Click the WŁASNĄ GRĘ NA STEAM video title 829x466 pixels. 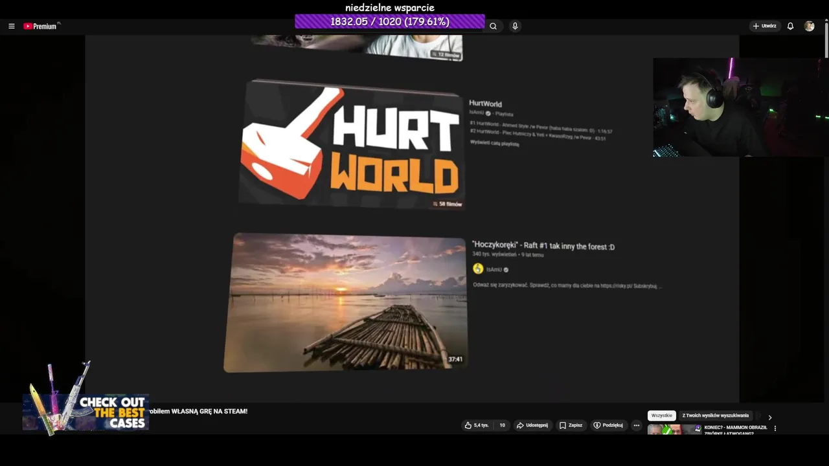click(x=198, y=411)
